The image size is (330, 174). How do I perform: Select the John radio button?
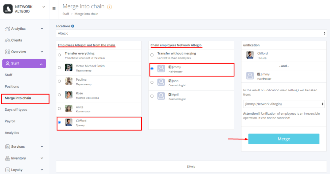point(152,82)
